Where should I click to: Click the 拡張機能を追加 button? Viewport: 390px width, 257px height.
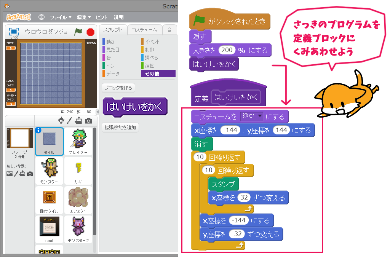(x=120, y=128)
